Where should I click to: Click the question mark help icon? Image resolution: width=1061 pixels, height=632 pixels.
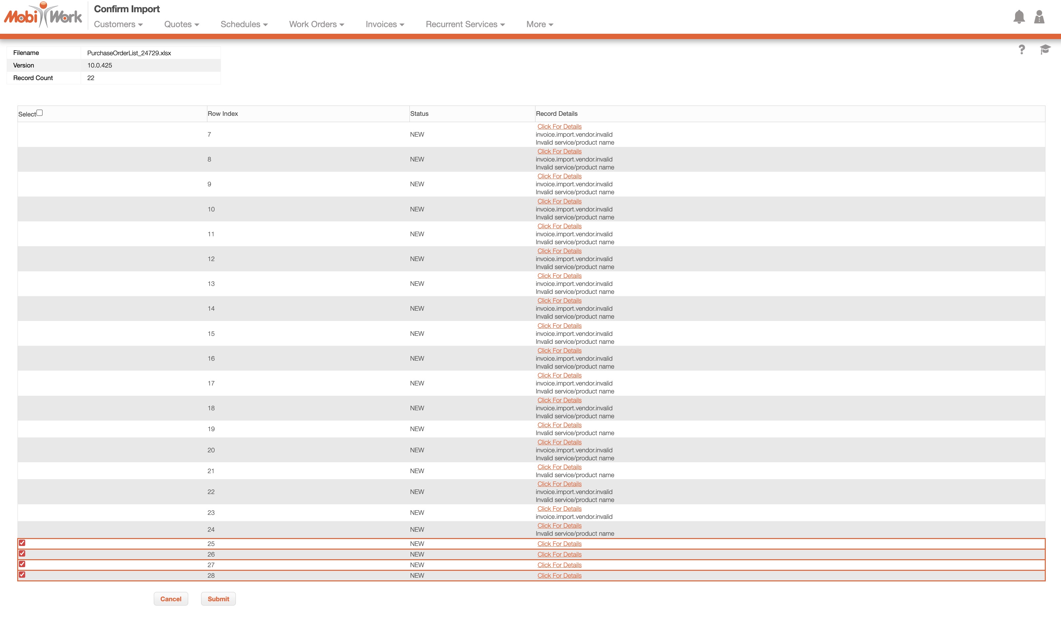point(1021,50)
